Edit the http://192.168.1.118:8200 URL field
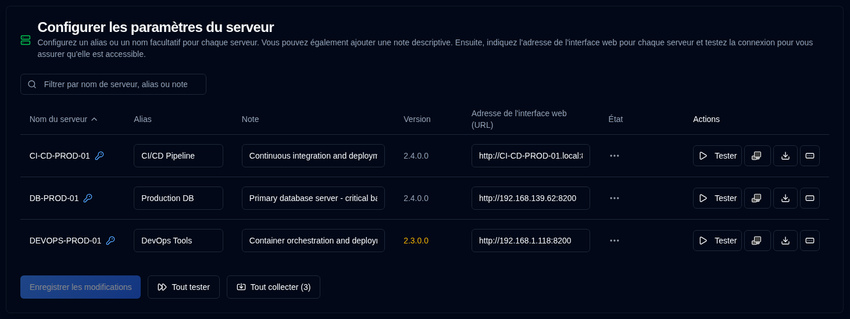 point(531,241)
